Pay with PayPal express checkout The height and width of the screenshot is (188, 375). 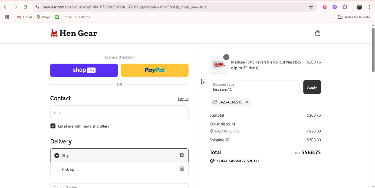click(155, 70)
